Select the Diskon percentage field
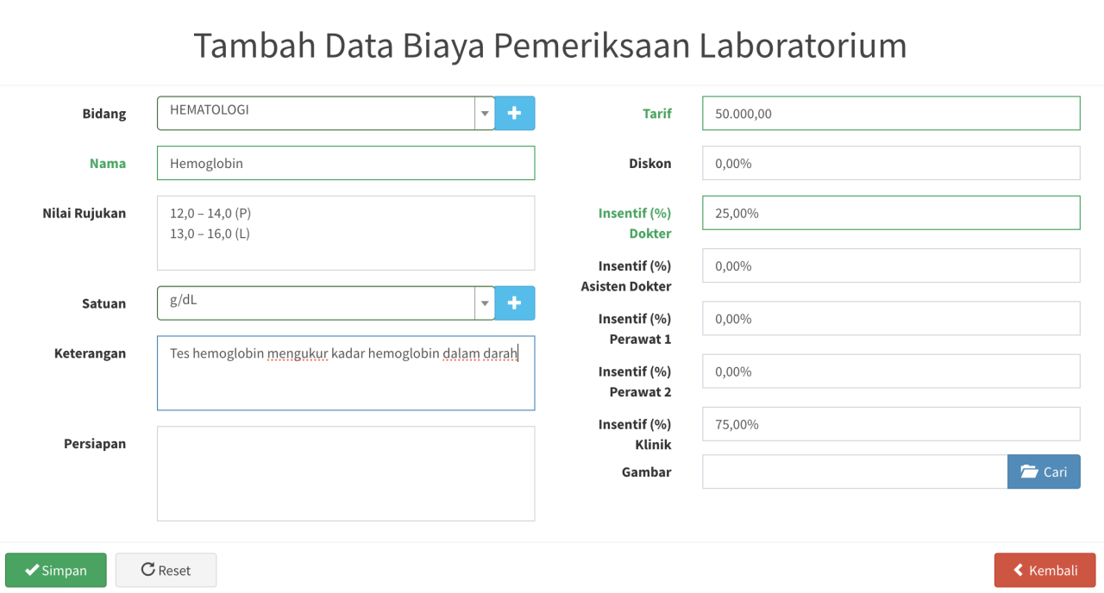The width and height of the screenshot is (1104, 593). click(x=891, y=163)
